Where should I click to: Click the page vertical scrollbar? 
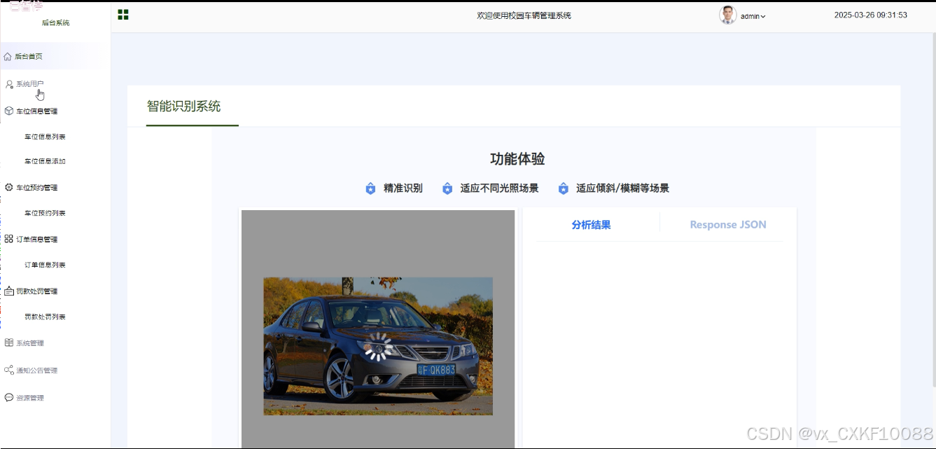click(933, 210)
